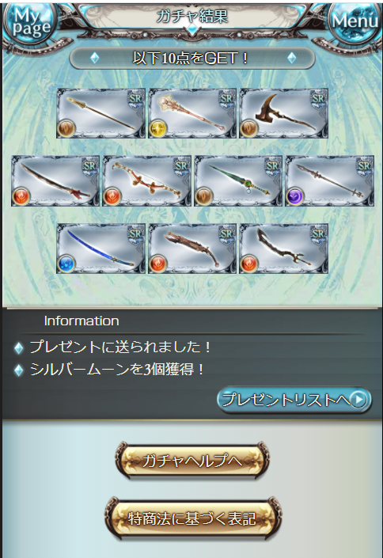Select the SR dark axe weapon card

click(284, 113)
